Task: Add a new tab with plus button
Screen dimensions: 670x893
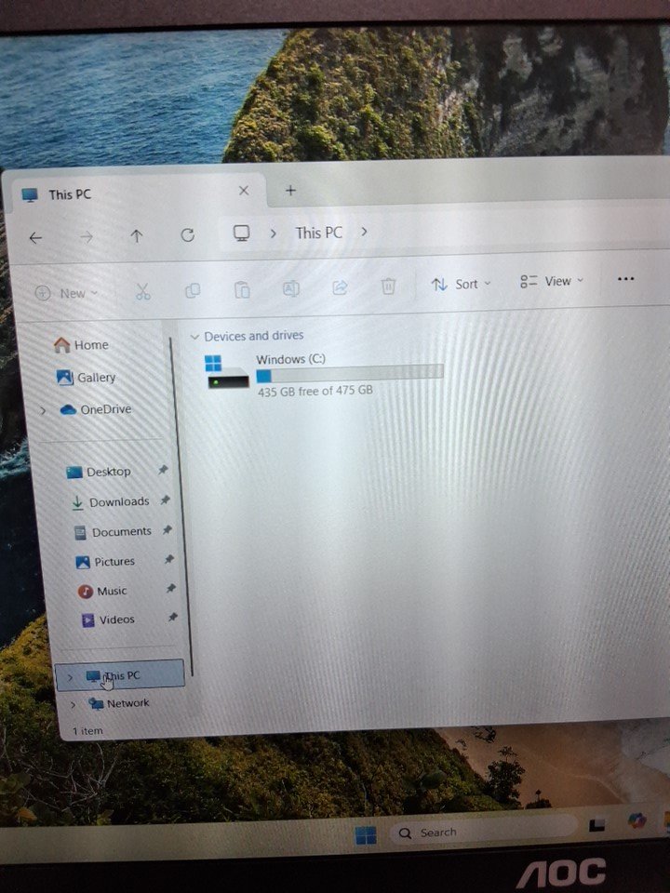Action: coord(290,190)
